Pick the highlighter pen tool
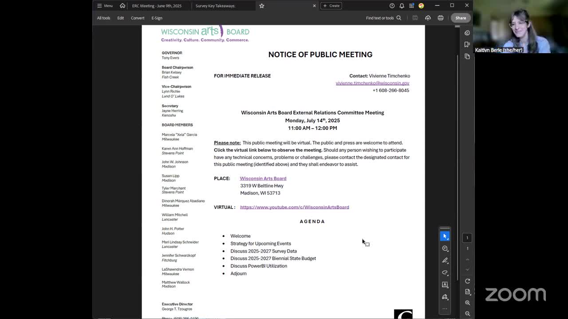 pyautogui.click(x=445, y=261)
